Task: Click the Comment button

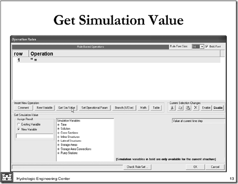Action: (x=23, y=108)
